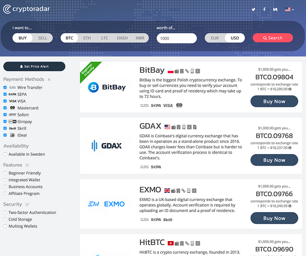Click the VISA logo under BitBay description
Screen dimensions: 306x256
coord(168,105)
